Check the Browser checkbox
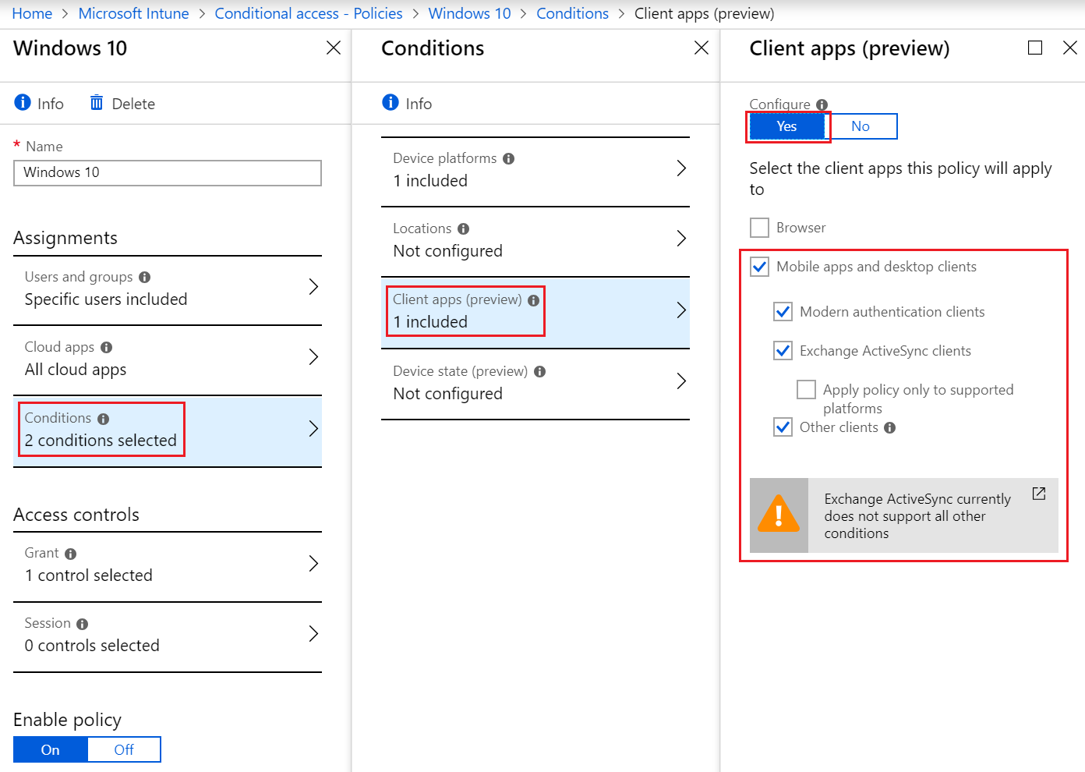 [759, 228]
